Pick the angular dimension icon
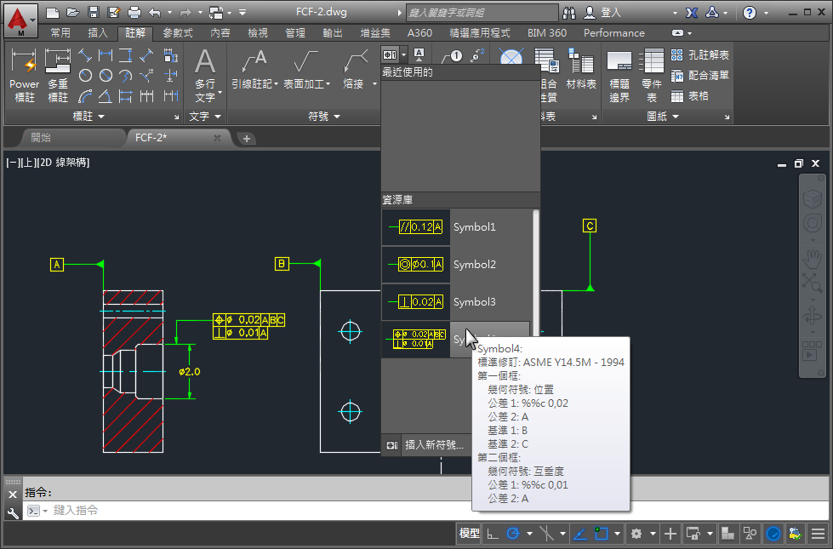The width and height of the screenshot is (833, 549). click(x=106, y=96)
